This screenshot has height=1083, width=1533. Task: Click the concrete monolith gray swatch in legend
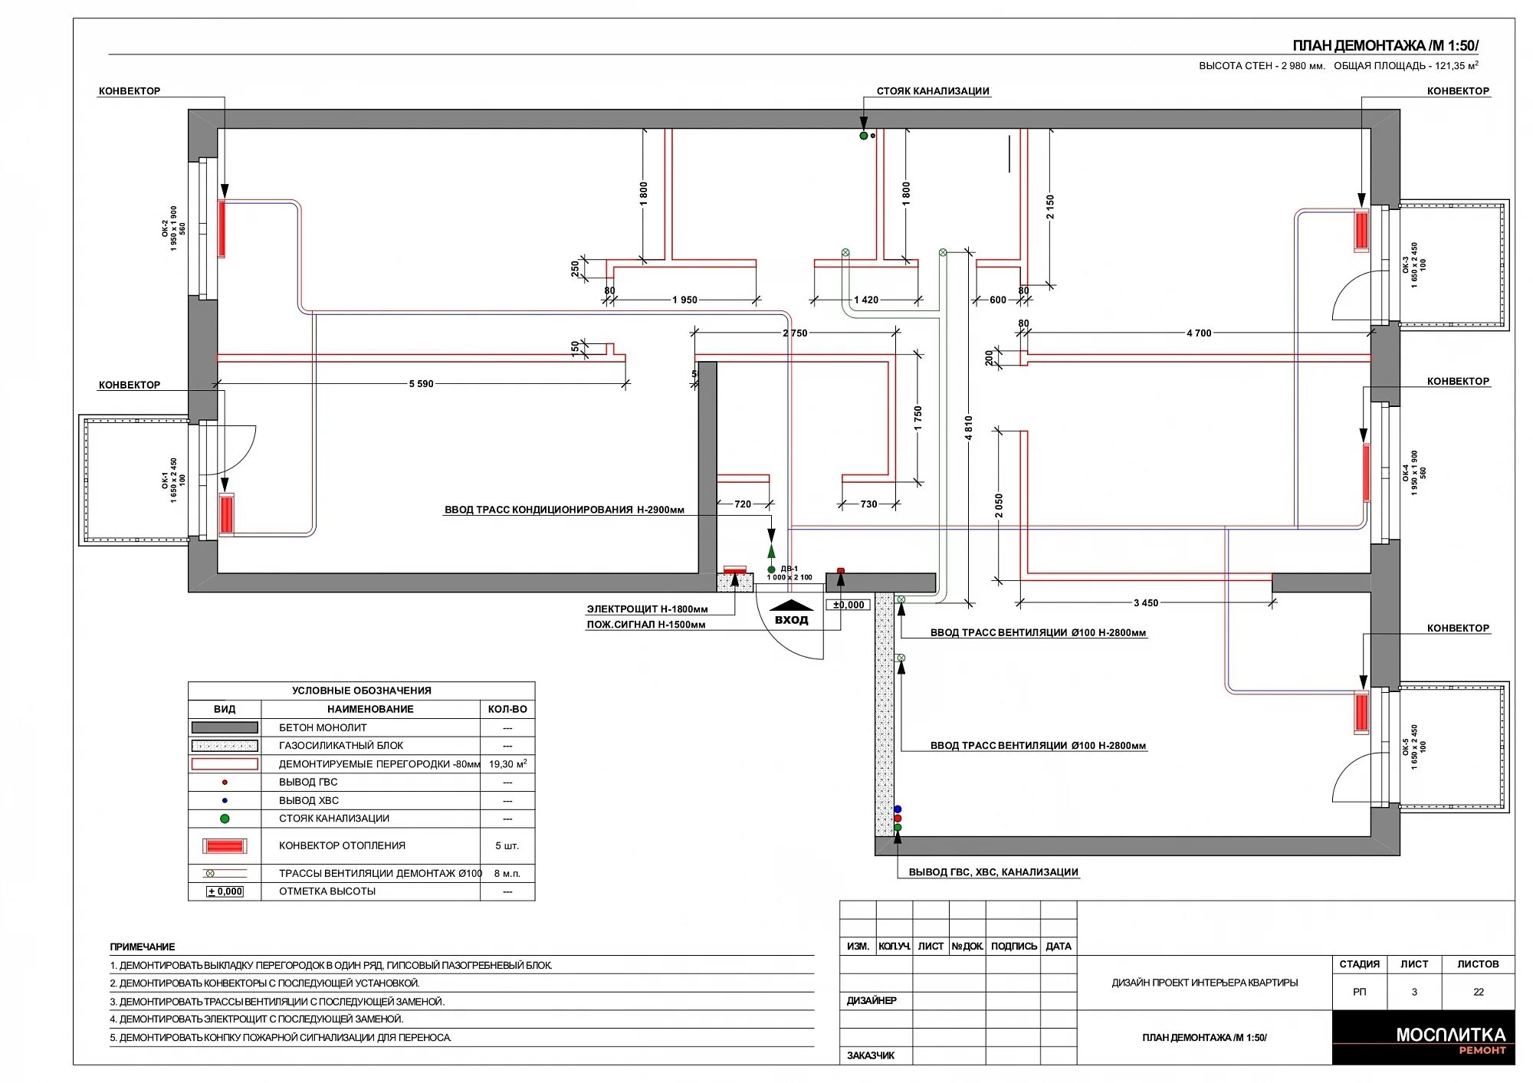coord(225,727)
